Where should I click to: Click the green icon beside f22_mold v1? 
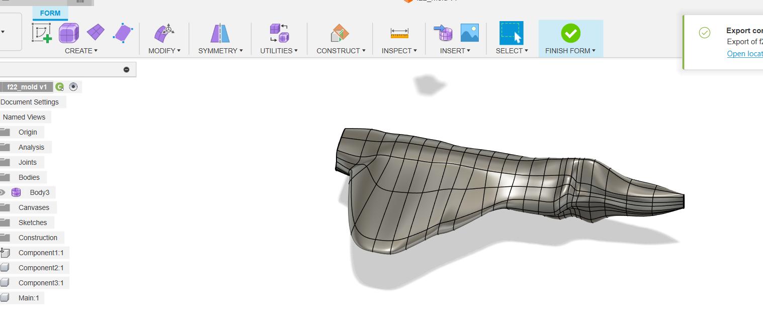click(x=59, y=87)
